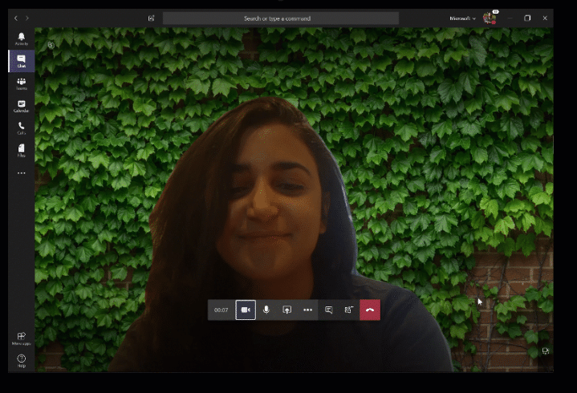Open More apps store in the sidebar
Screen dimensions: 577x393
click(22, 338)
